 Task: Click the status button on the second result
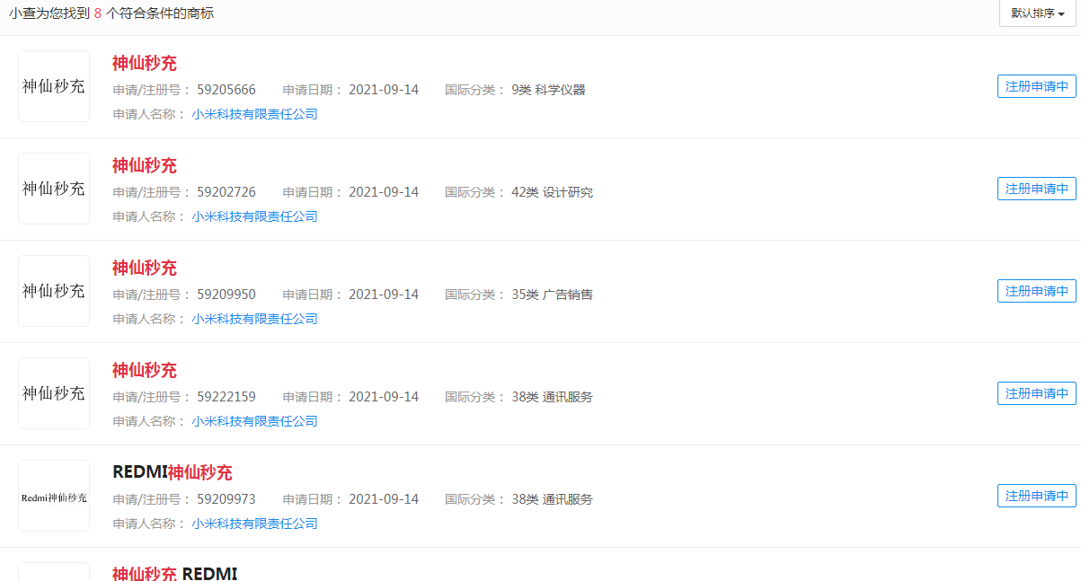pyautogui.click(x=1036, y=189)
